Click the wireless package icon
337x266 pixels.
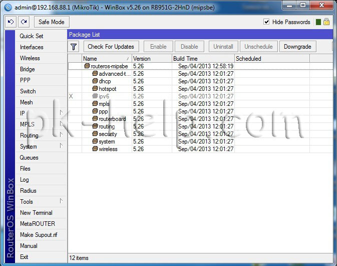click(95, 149)
